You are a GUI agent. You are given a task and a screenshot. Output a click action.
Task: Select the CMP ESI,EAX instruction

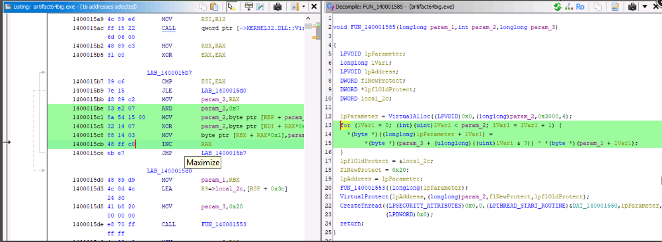coord(175,81)
